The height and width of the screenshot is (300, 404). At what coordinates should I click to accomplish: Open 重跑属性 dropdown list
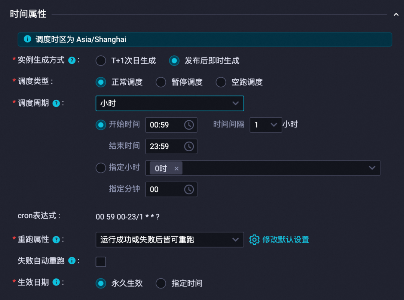tap(169, 240)
